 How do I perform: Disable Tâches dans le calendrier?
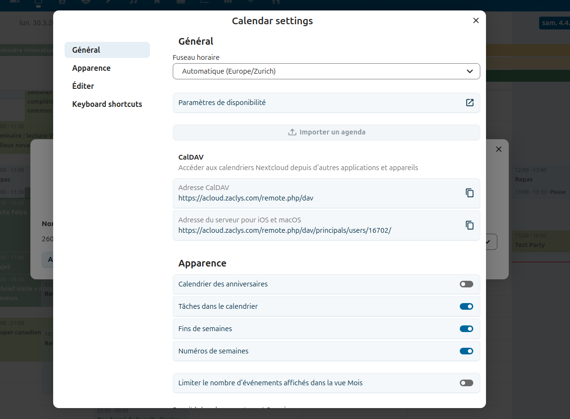(466, 306)
